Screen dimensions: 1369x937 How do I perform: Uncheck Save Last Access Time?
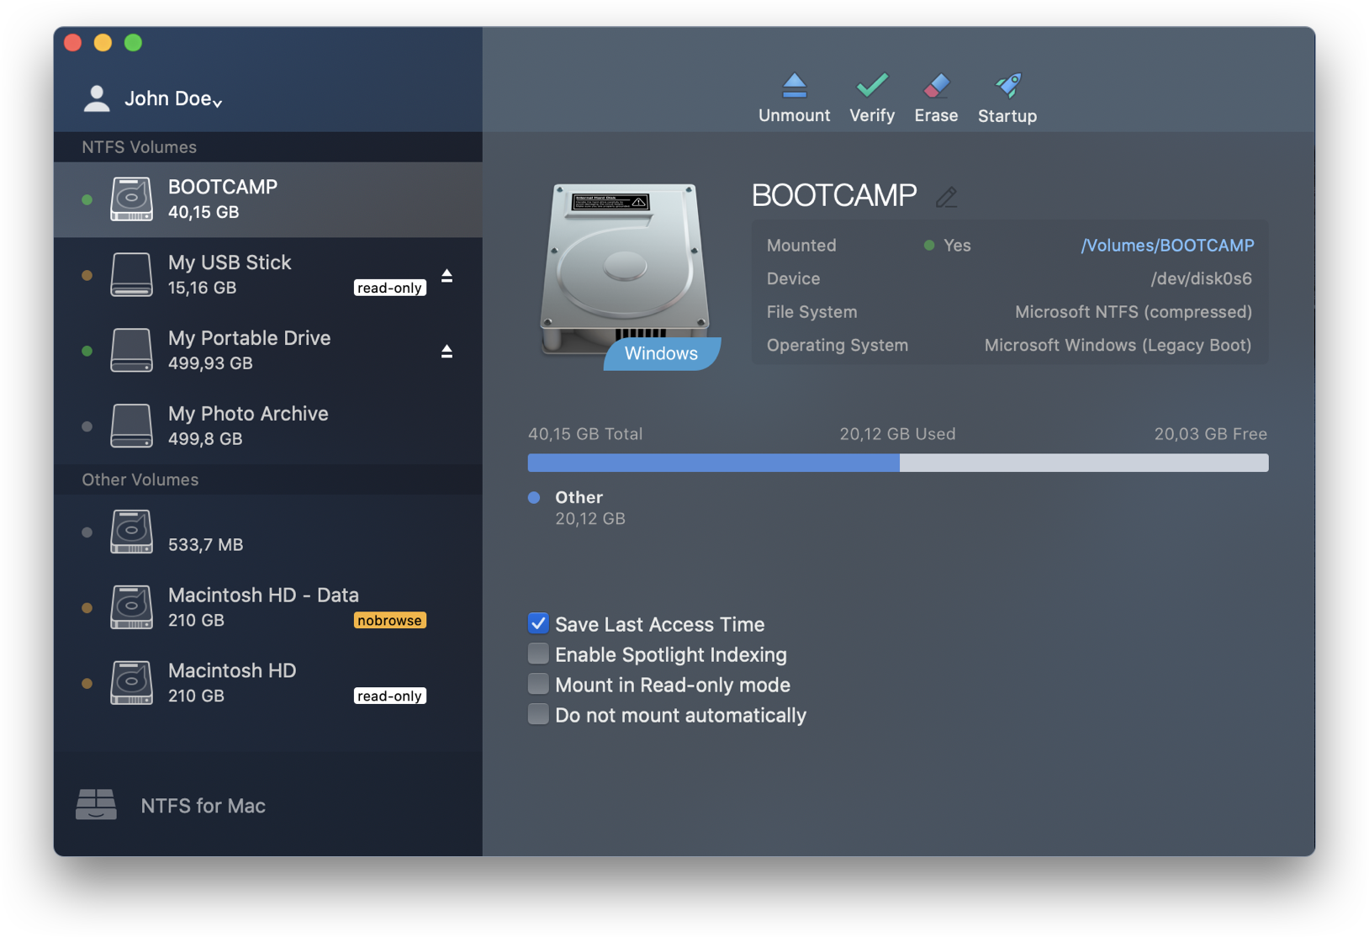(538, 623)
